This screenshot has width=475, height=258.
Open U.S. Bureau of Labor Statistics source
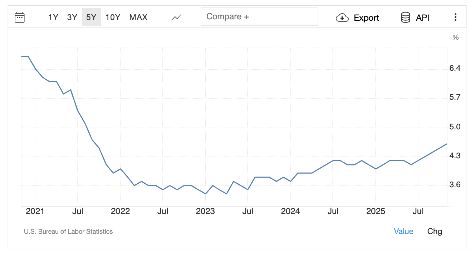pos(68,232)
